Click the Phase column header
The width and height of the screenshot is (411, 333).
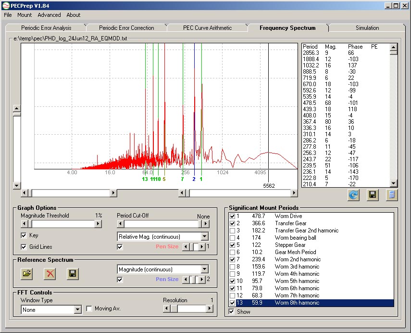tap(355, 47)
